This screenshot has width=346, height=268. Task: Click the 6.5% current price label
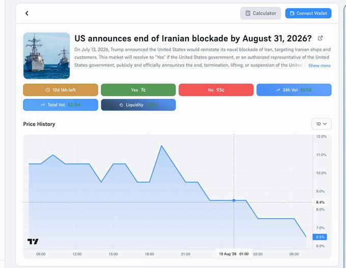coord(320,237)
